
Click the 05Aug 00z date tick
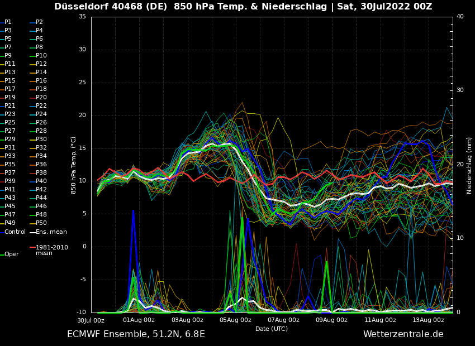coord(235,320)
